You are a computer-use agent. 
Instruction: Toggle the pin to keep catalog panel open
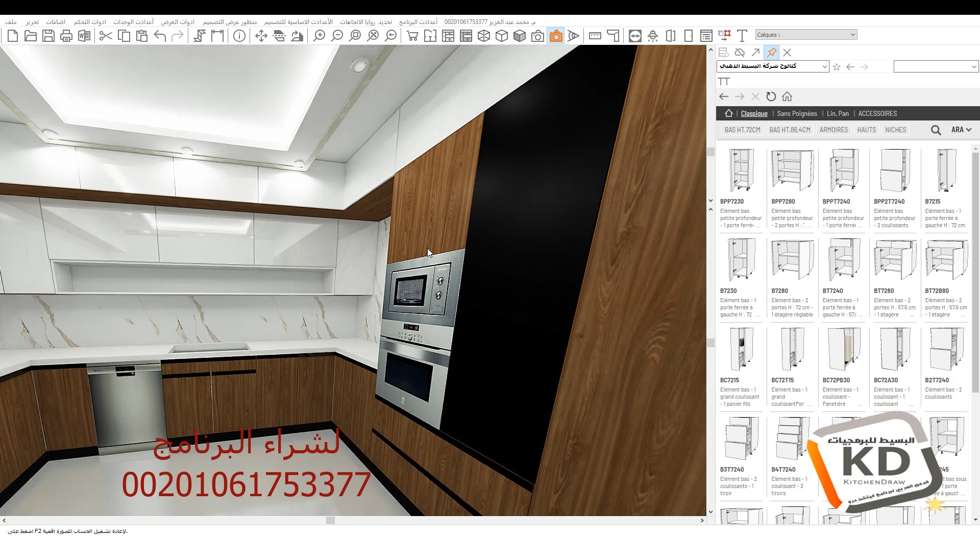[771, 53]
